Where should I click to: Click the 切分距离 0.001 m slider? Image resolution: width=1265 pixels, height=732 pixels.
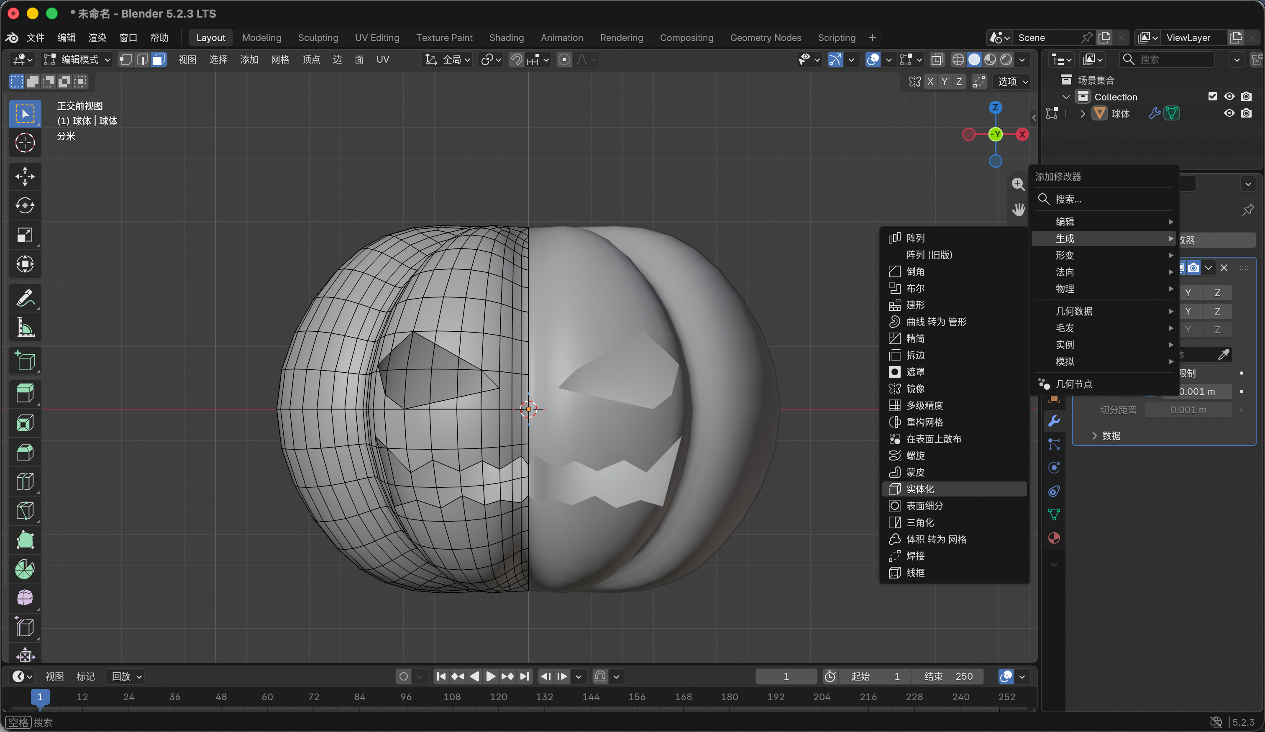tap(1189, 410)
